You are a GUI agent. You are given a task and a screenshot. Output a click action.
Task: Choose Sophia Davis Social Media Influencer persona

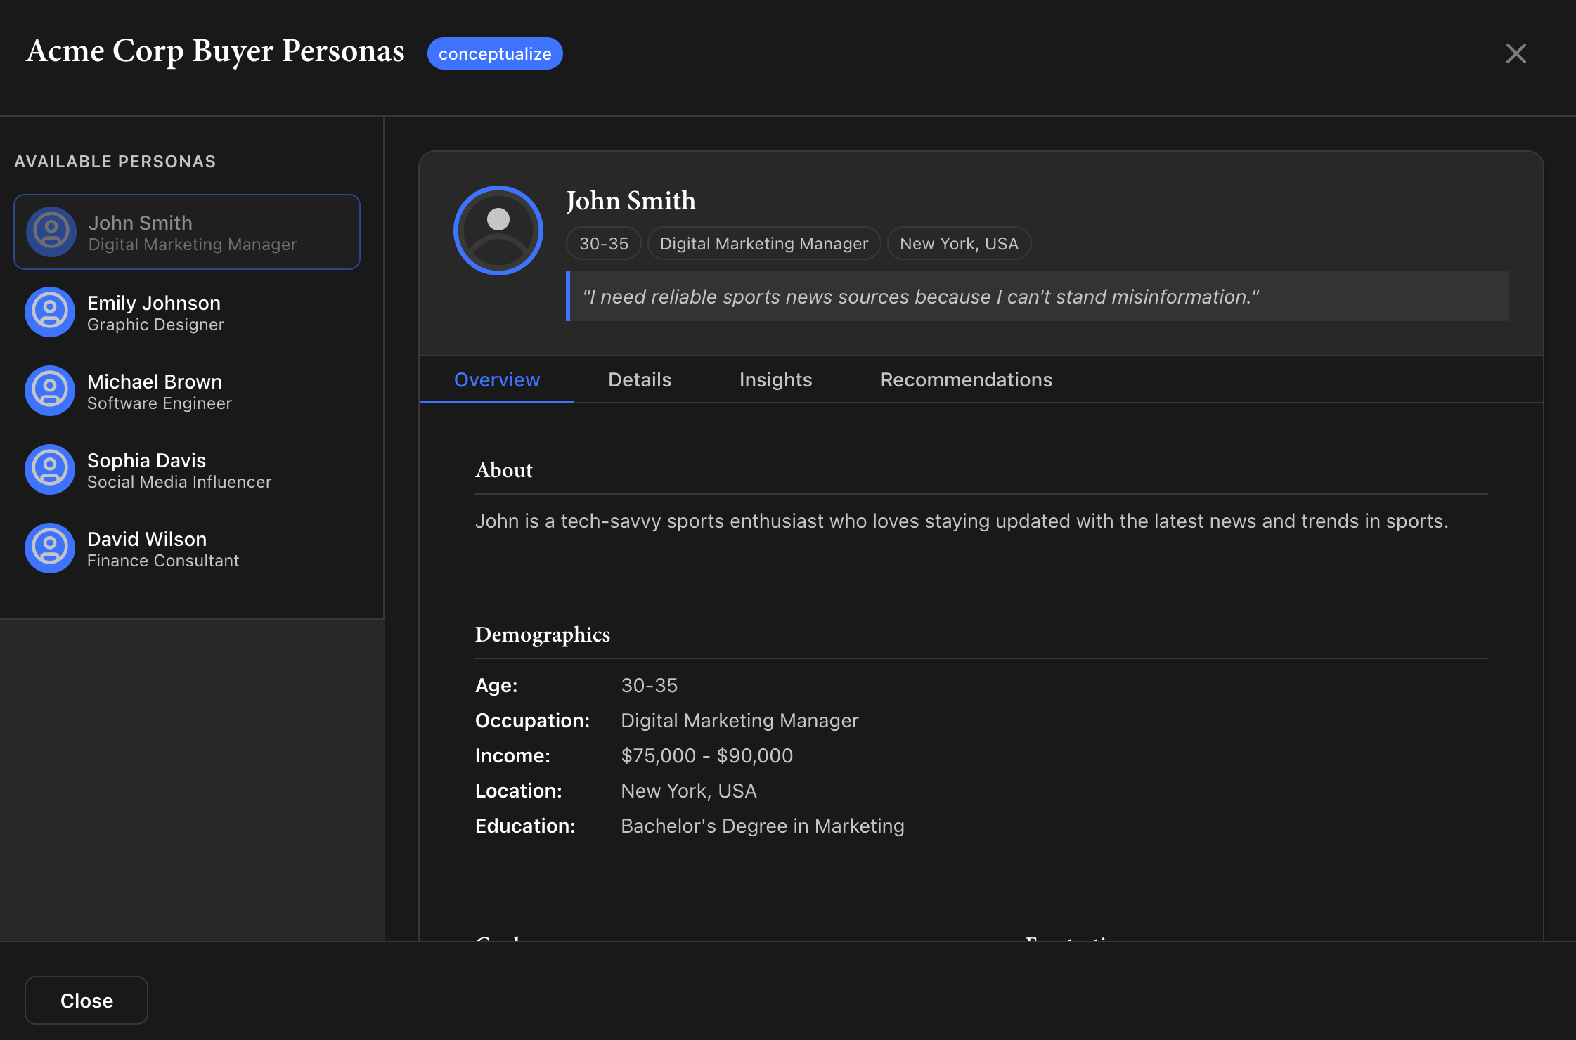(187, 469)
